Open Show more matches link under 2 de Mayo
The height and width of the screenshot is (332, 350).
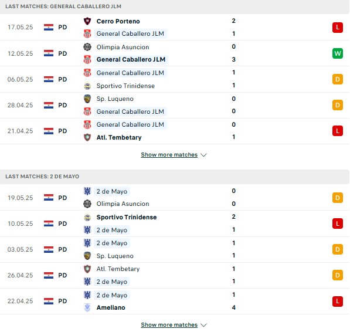coord(169,325)
